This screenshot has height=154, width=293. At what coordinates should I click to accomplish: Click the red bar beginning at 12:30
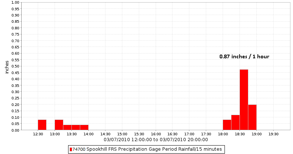[42, 125]
